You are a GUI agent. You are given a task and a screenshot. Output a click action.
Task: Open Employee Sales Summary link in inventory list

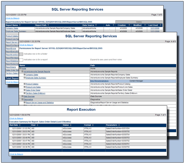tap(16, 31)
